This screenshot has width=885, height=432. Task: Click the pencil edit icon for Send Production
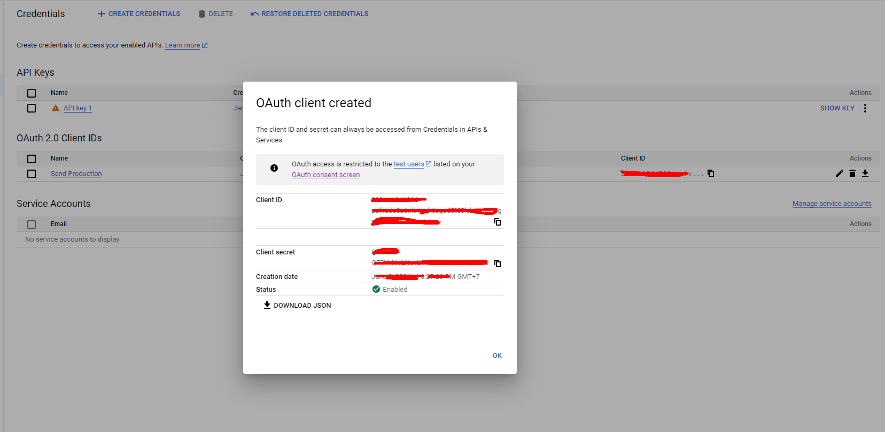840,173
